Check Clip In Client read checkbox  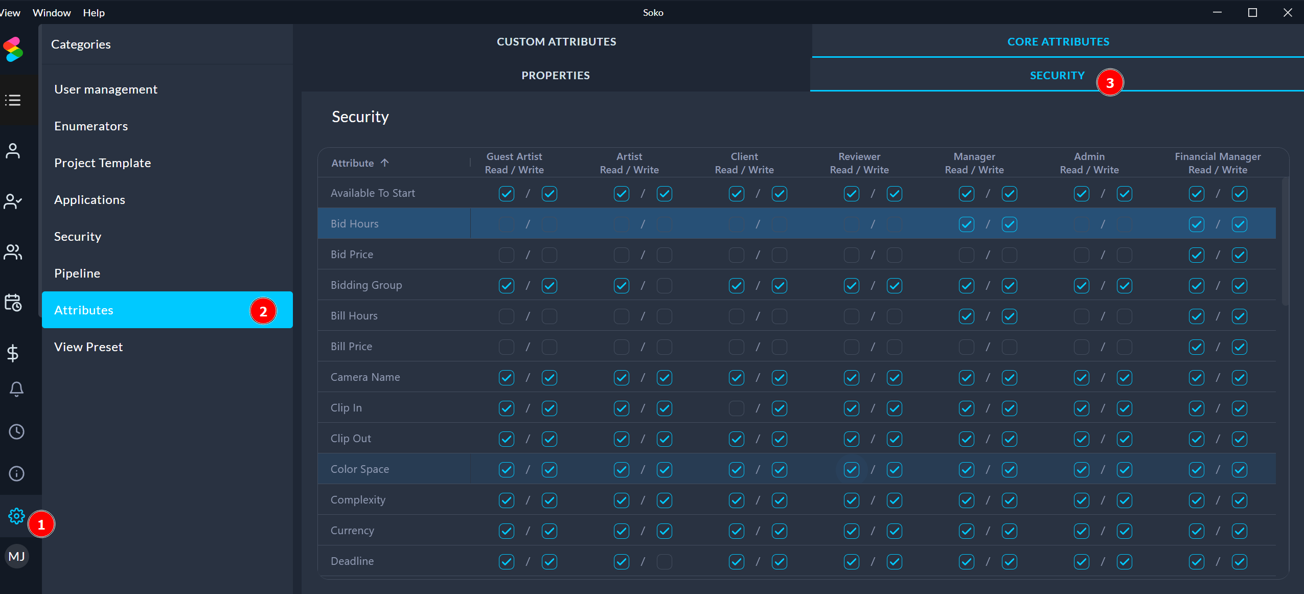(x=736, y=408)
